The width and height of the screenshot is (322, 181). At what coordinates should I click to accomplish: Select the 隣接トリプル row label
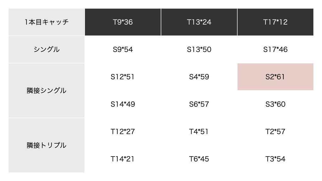click(x=47, y=145)
